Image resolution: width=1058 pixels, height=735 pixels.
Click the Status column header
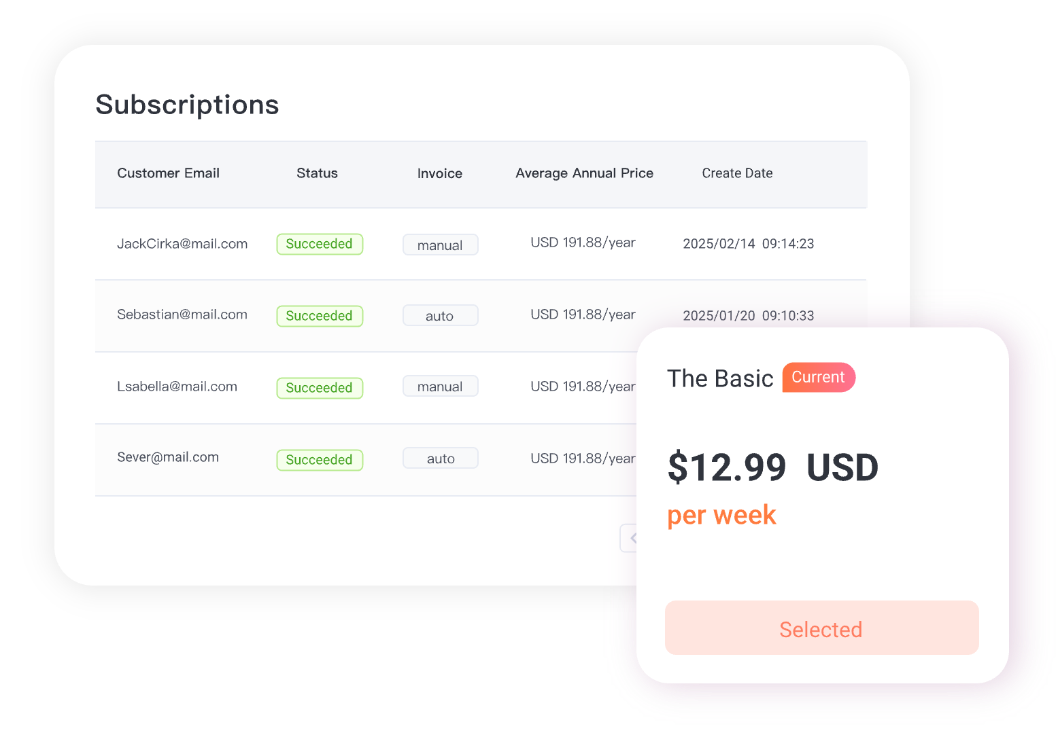(317, 173)
